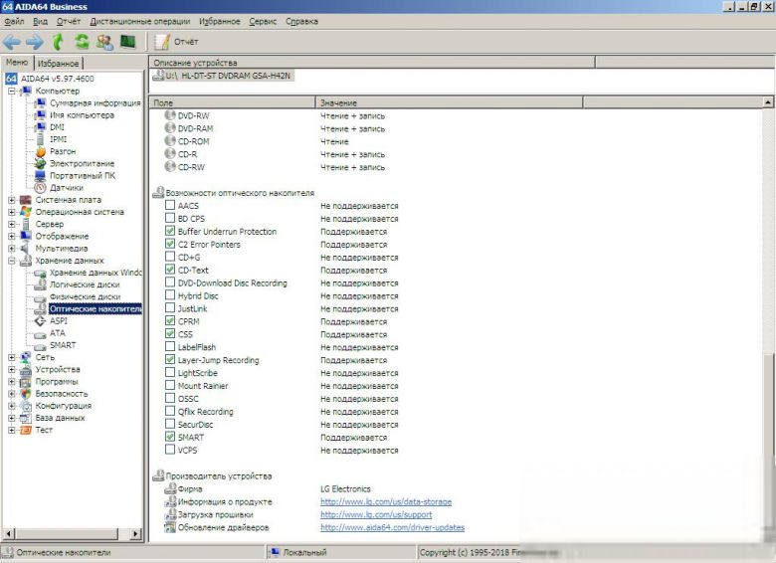This screenshot has width=776, height=563.
Task: Open the aida64.com driver-updates link
Action: (x=392, y=527)
